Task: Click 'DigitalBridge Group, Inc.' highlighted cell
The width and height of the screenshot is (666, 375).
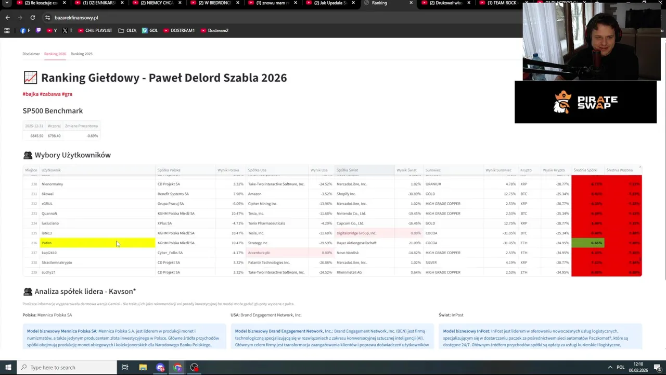Action: [x=364, y=233]
